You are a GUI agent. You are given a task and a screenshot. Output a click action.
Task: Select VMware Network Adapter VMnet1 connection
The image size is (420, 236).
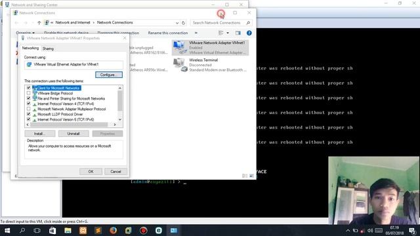coord(210,48)
